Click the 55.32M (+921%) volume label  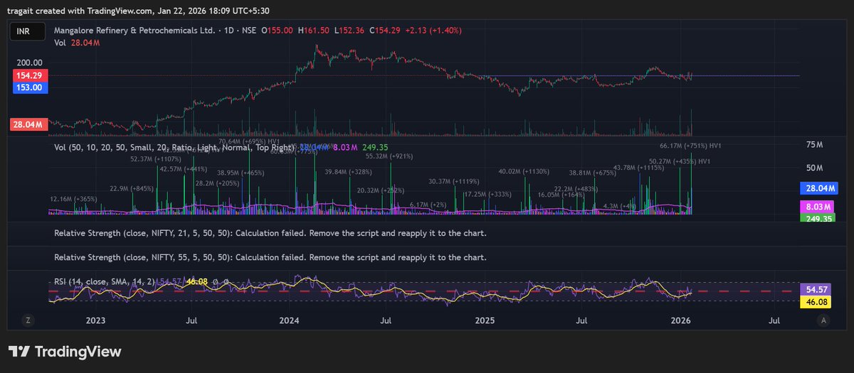388,156
